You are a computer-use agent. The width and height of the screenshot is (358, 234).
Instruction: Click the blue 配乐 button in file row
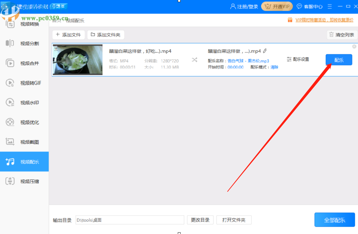coord(339,60)
